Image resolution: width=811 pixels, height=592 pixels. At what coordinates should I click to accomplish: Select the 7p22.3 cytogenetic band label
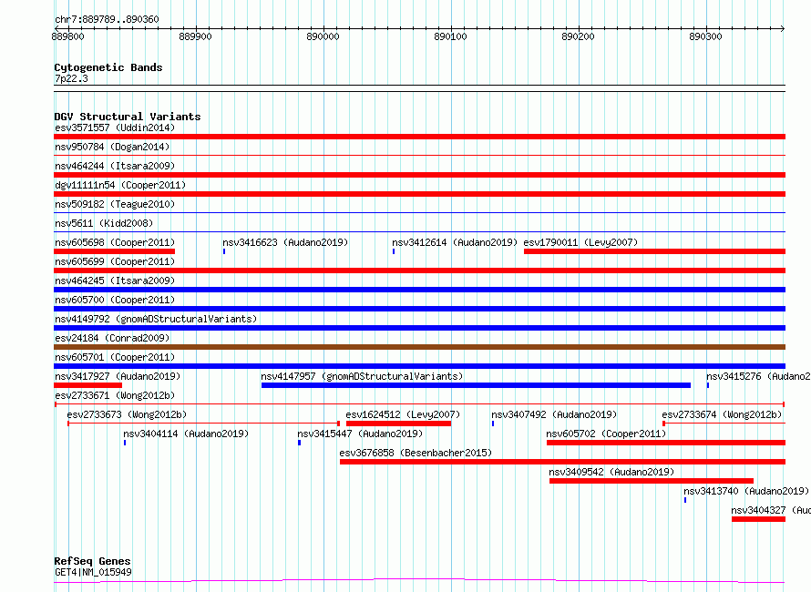point(71,78)
